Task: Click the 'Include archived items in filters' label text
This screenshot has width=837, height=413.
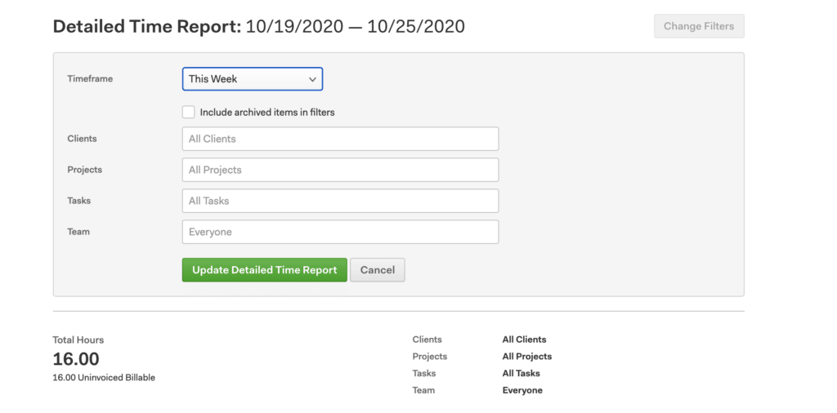Action: [267, 113]
